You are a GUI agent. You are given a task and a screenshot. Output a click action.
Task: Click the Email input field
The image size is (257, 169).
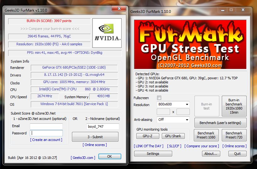pos(46,126)
